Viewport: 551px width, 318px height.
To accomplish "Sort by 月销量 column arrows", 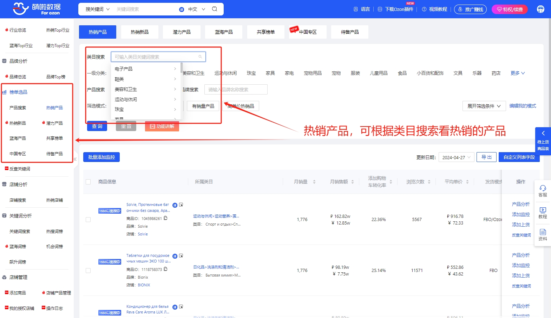I will point(314,182).
